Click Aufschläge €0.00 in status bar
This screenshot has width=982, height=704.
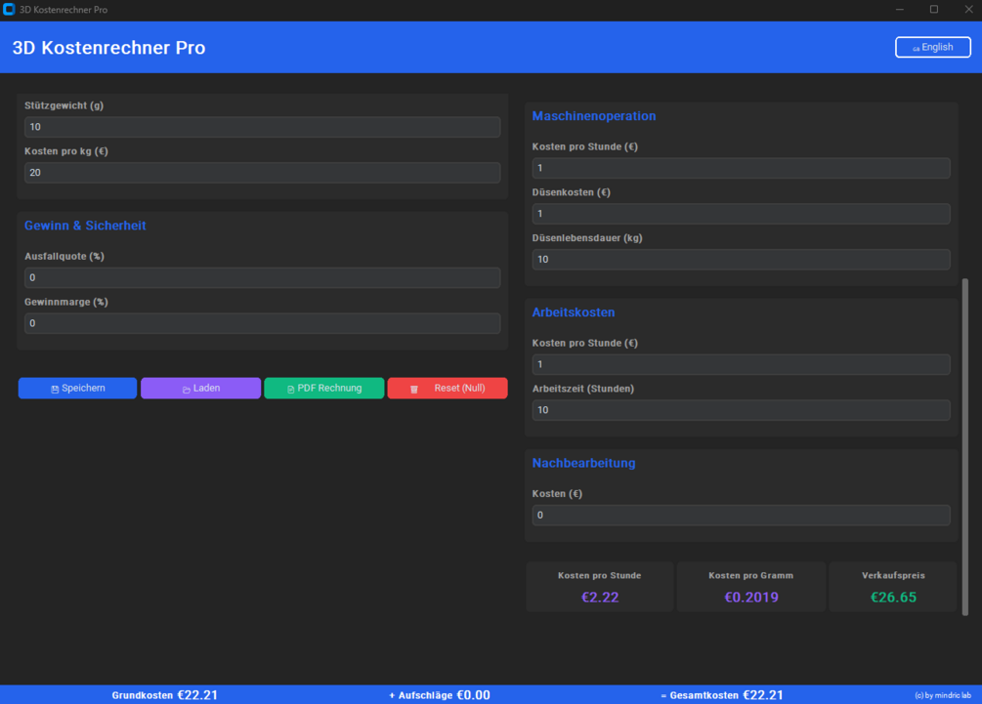pos(440,695)
